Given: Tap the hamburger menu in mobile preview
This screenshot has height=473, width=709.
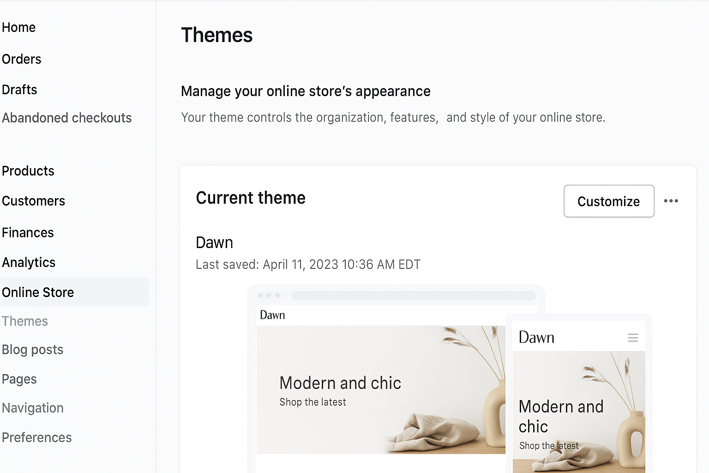Looking at the screenshot, I should tap(633, 338).
